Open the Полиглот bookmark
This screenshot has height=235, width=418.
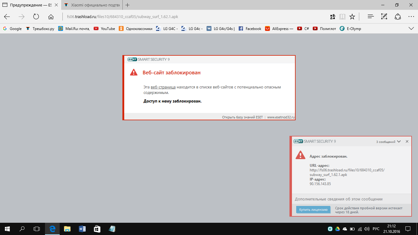(x=324, y=28)
